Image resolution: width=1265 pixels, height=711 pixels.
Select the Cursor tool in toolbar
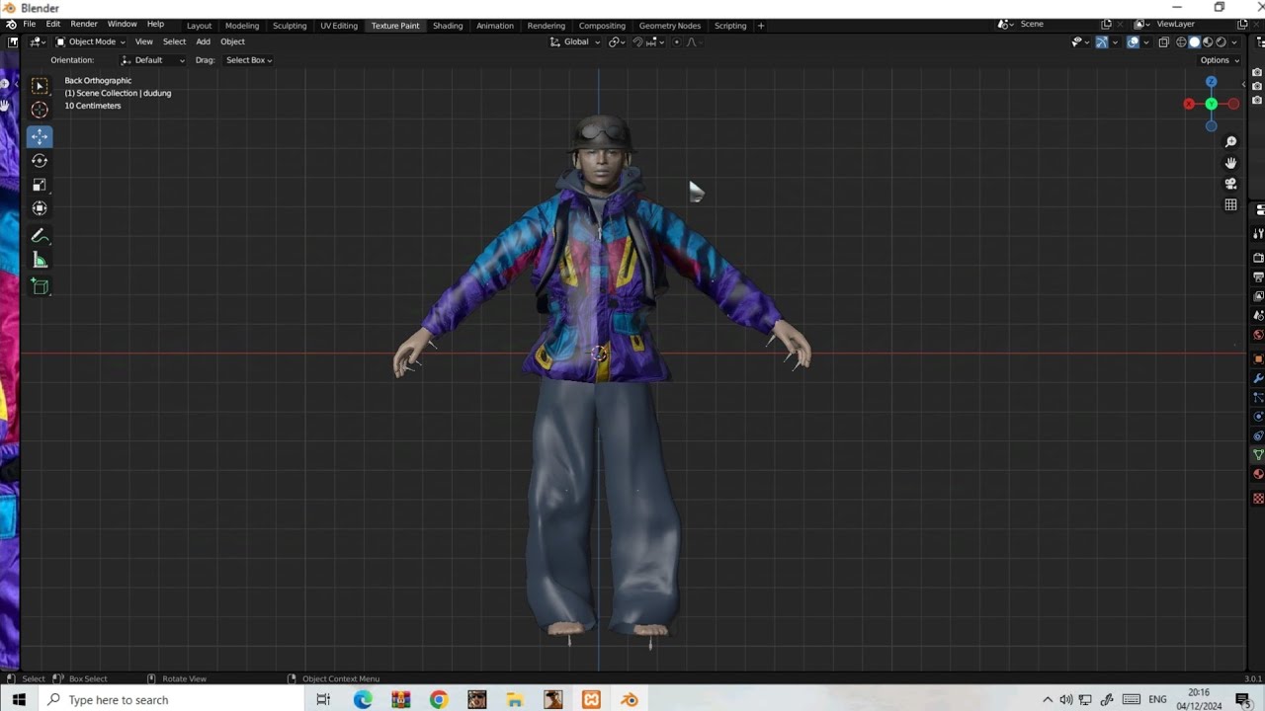click(x=40, y=110)
